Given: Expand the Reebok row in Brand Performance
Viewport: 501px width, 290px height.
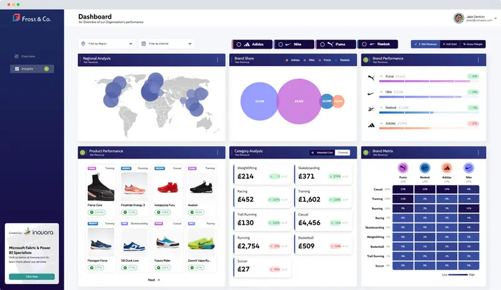Looking at the screenshot, I should [x=381, y=108].
